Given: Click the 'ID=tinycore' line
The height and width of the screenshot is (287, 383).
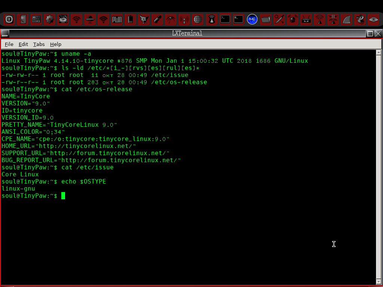Looking at the screenshot, I should pos(22,110).
